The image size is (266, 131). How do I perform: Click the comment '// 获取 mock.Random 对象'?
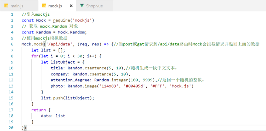pyautogui.click(x=50, y=27)
